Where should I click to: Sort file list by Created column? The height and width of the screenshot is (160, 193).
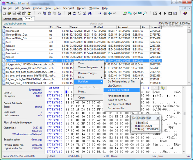pos(81,27)
